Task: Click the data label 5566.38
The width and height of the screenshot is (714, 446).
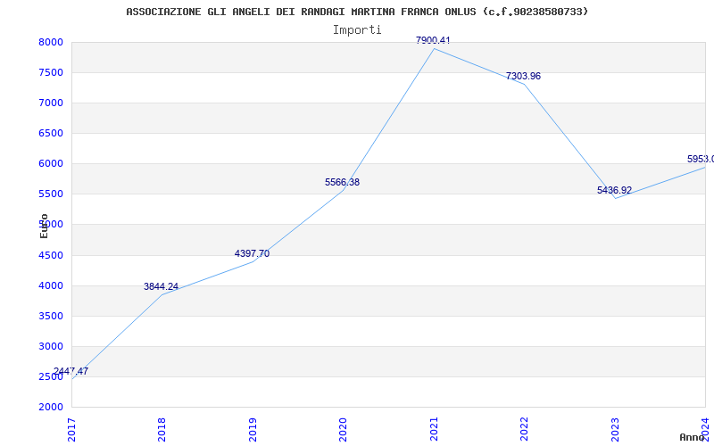Action: pyautogui.click(x=342, y=183)
